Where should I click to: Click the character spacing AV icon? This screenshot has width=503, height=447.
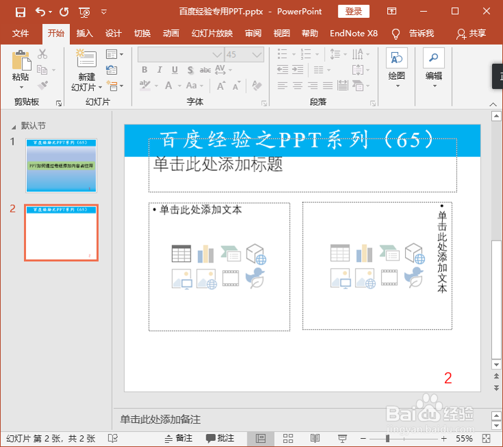[220, 70]
